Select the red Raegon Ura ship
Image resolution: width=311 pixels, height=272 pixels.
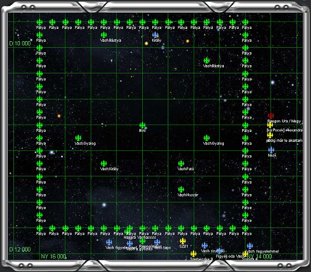271,116
